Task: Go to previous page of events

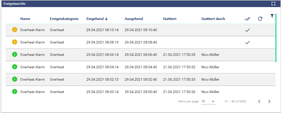Action: point(259,101)
